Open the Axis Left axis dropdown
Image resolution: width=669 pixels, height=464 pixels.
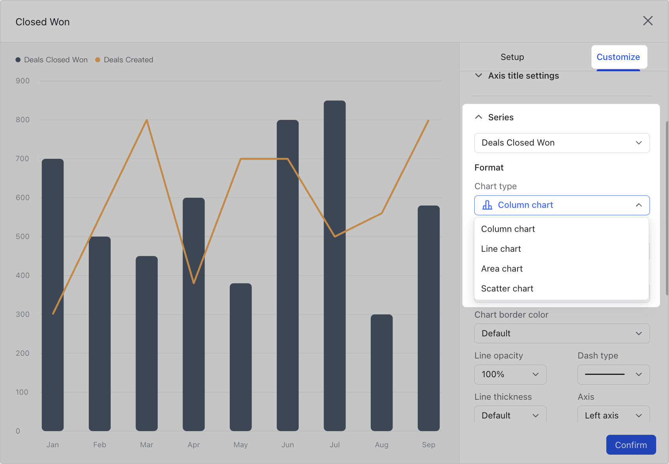coord(614,415)
